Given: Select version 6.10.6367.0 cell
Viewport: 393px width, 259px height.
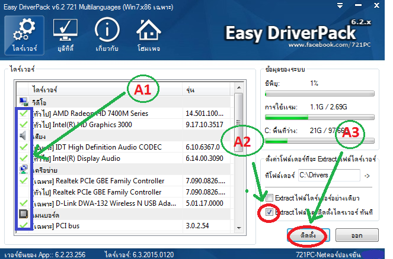Looking at the screenshot, I should (x=203, y=147).
